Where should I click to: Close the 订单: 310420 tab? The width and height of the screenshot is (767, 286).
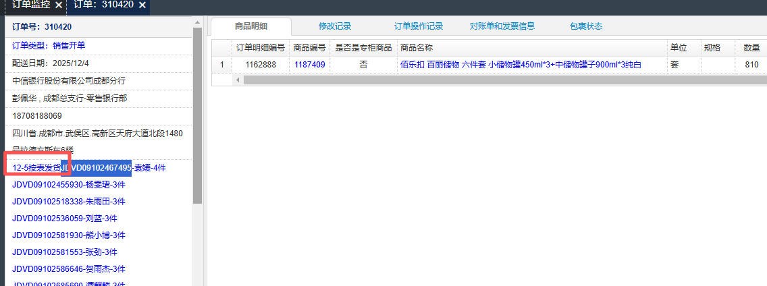pyautogui.click(x=142, y=5)
